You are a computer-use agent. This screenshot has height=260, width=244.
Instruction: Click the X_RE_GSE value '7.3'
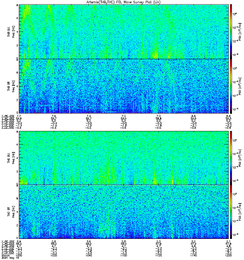click(x=89, y=116)
